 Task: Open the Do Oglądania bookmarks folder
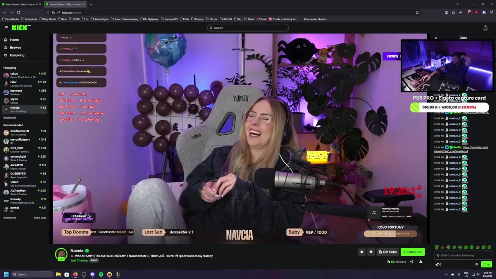tap(150, 19)
